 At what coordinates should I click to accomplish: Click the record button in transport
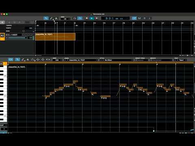[97, 18]
